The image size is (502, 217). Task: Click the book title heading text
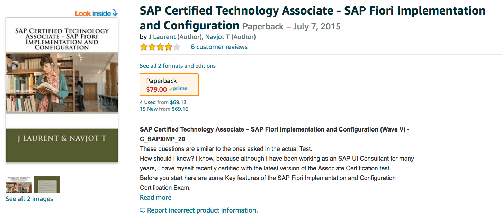313,18
